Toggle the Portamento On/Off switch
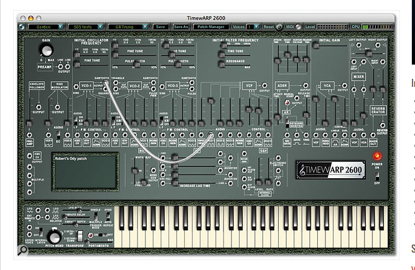The width and height of the screenshot is (415, 270). coord(102,235)
